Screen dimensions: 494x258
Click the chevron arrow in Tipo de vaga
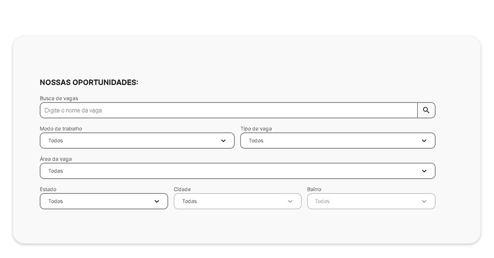pyautogui.click(x=424, y=141)
